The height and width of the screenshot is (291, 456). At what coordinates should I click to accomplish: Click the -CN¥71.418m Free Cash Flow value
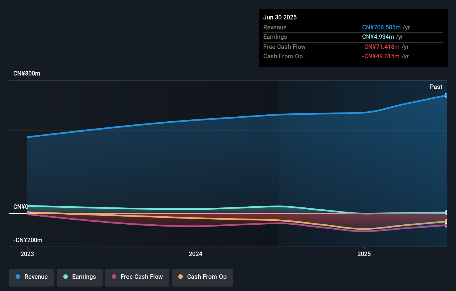[380, 47]
